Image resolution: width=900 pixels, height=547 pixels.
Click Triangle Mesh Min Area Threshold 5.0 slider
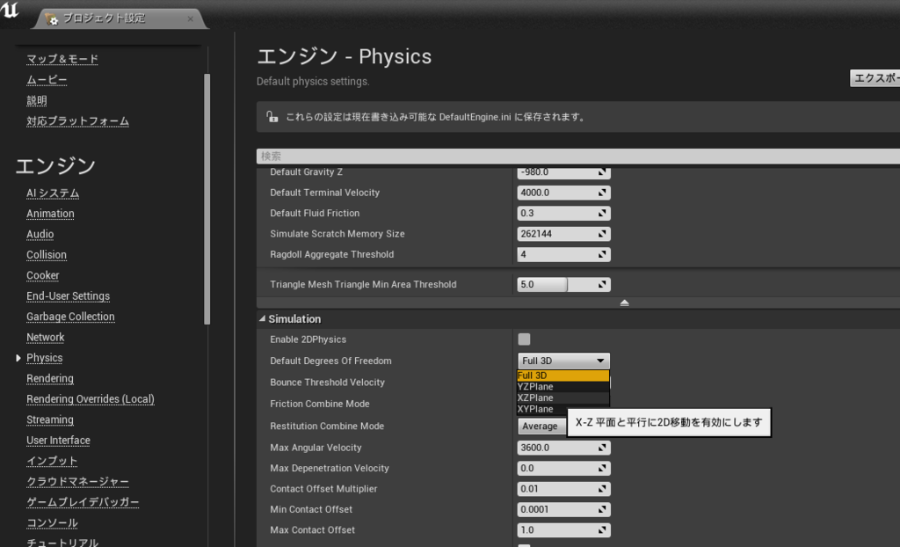[x=563, y=284]
